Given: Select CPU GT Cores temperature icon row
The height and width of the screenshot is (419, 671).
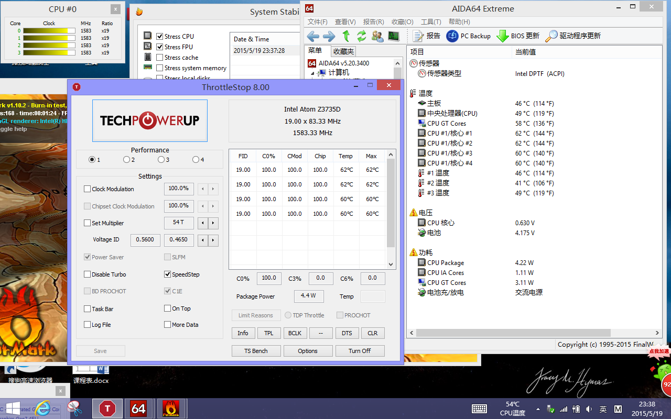Looking at the screenshot, I should (x=421, y=124).
